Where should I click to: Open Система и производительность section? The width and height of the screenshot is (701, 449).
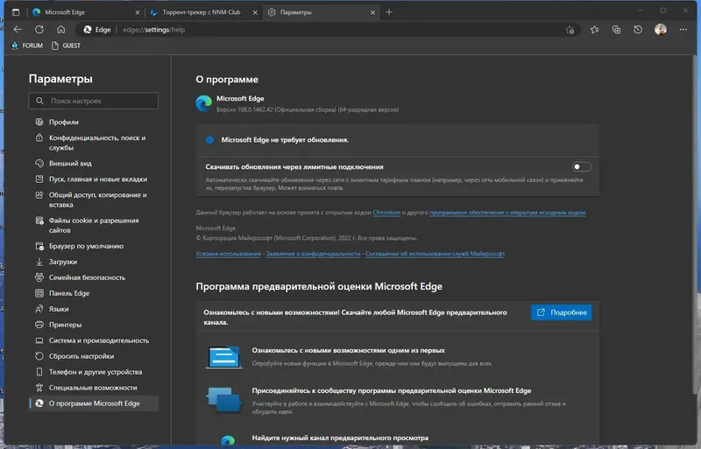coord(94,340)
